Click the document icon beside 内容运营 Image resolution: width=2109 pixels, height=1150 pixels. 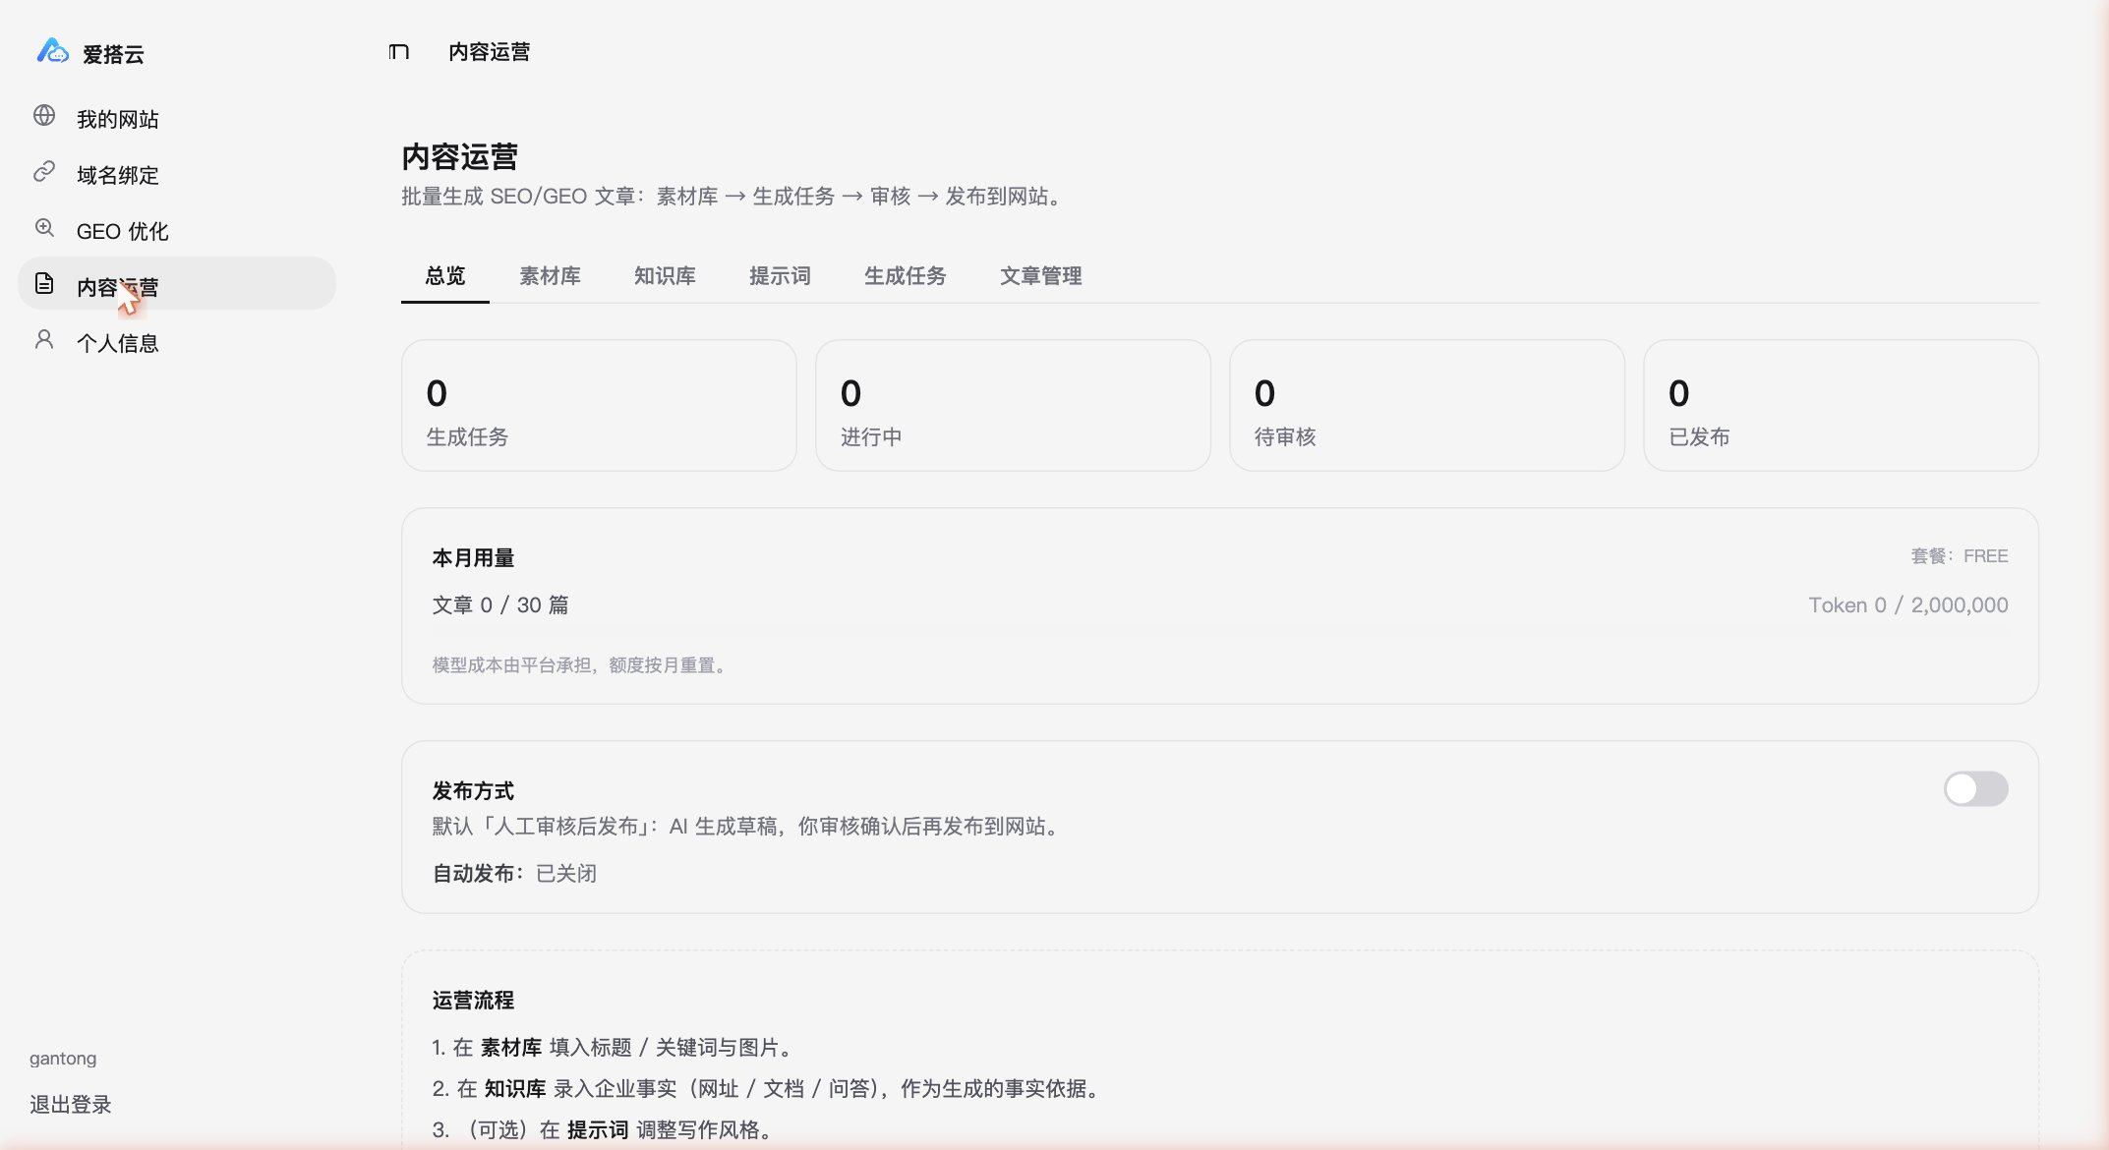tap(44, 284)
